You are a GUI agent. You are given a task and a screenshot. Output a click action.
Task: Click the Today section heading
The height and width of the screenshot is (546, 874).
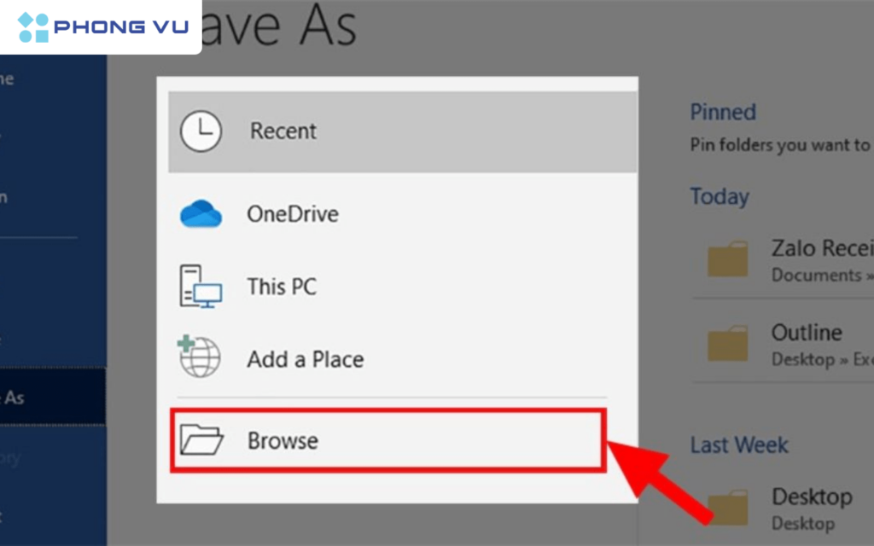719,197
